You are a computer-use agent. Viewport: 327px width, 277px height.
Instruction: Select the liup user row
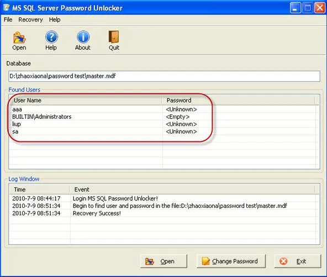[163, 124]
